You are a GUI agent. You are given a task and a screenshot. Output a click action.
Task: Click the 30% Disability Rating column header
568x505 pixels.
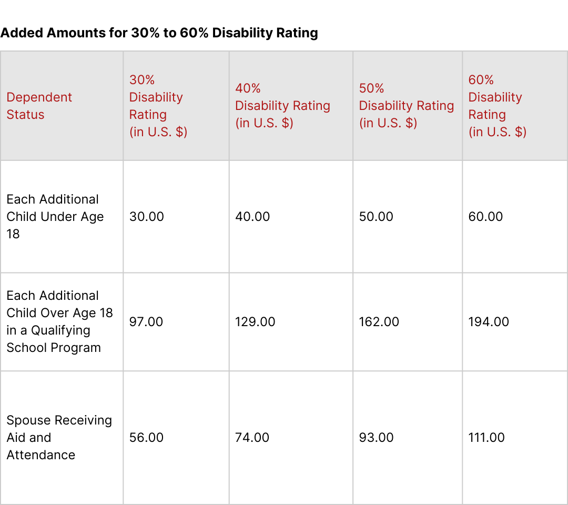tap(158, 106)
